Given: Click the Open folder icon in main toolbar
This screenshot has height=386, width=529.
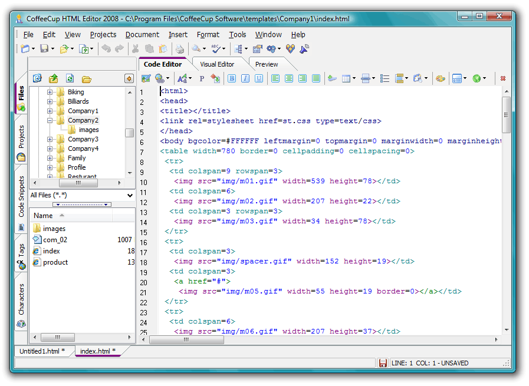Looking at the screenshot, I should point(64,50).
